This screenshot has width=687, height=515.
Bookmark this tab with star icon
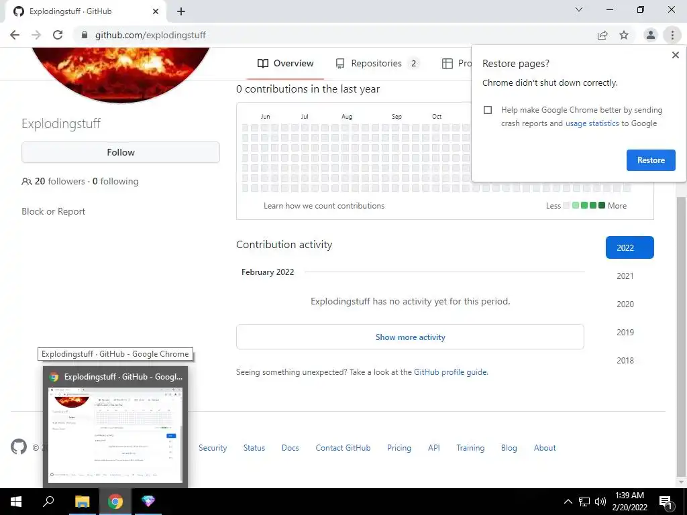pyautogui.click(x=624, y=35)
